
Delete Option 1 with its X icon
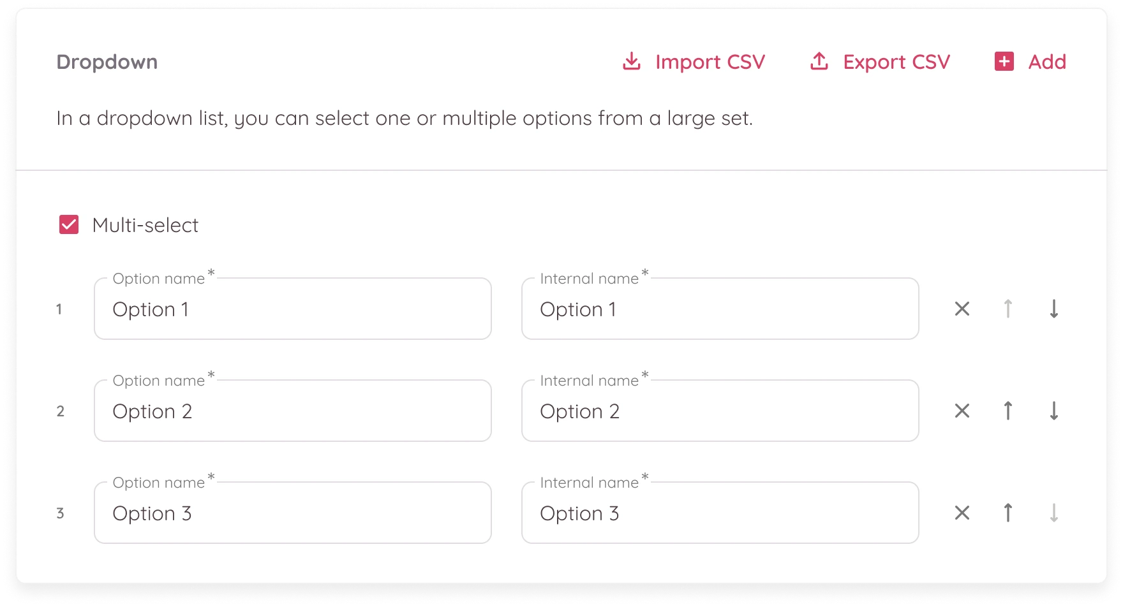(962, 309)
